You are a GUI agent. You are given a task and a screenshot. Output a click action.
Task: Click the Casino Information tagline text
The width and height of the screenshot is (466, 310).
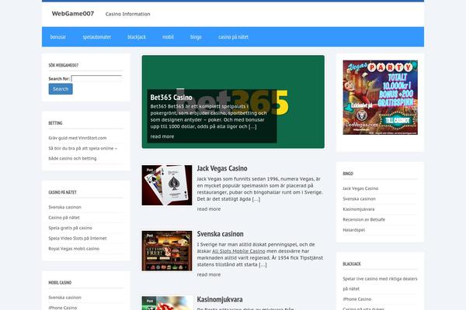point(128,14)
